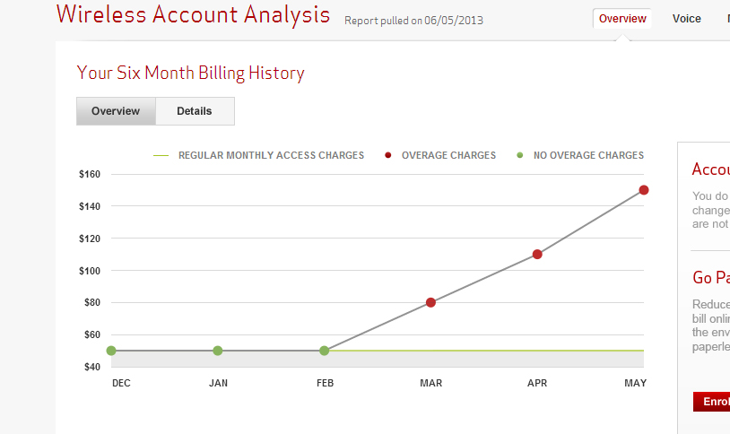Screen dimensions: 730x434
Task: Click the MAY month axis label
Action: (636, 383)
